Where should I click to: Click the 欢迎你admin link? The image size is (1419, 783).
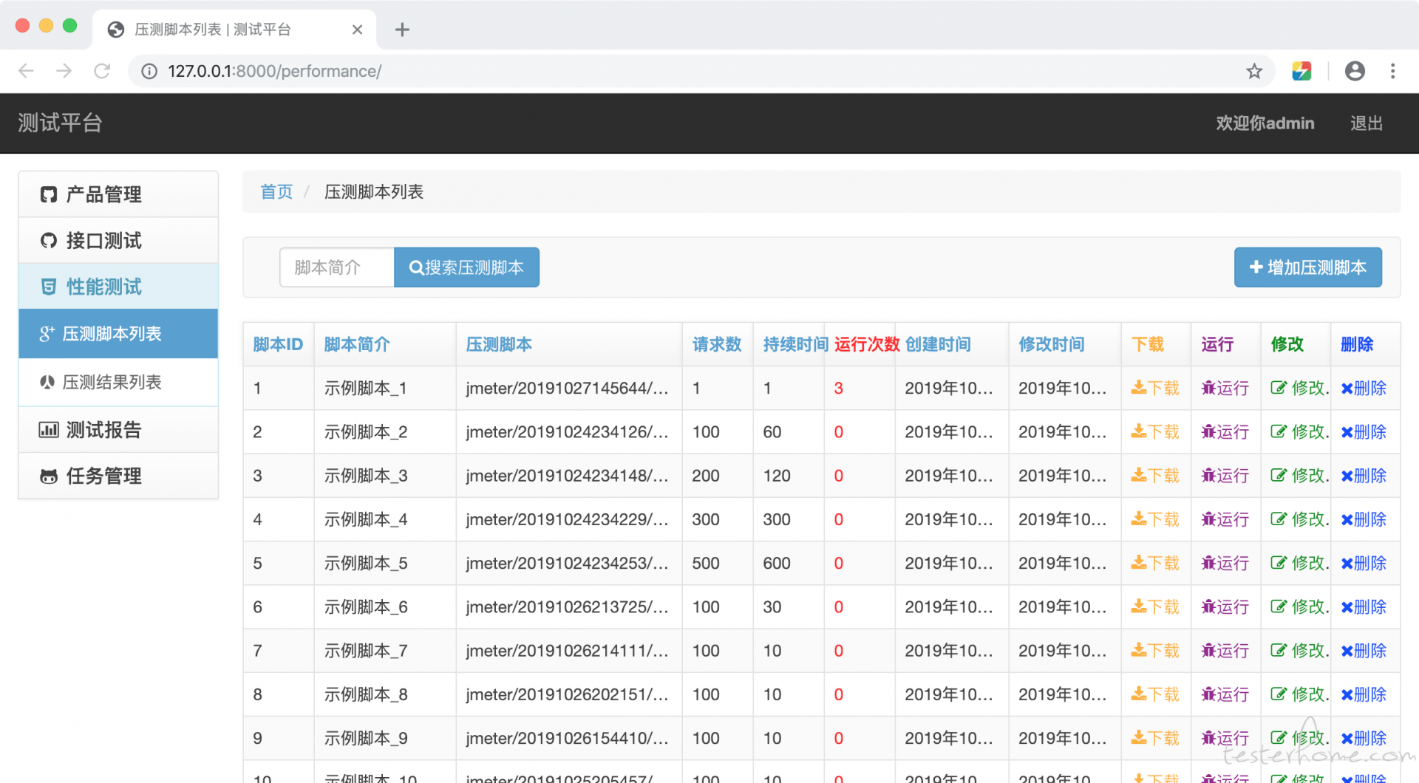pos(1265,123)
